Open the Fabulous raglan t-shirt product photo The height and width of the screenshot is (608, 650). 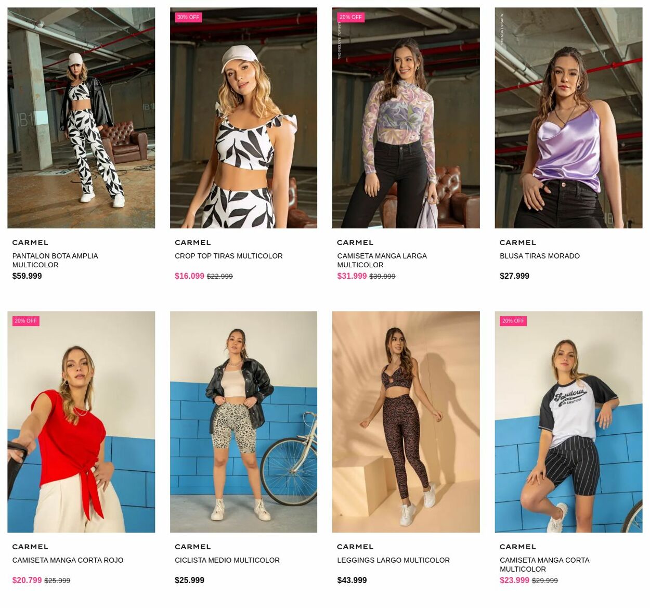pyautogui.click(x=568, y=422)
